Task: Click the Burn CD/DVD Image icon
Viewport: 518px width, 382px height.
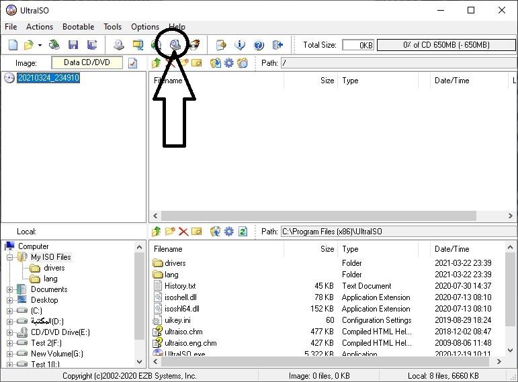Action: (195, 44)
